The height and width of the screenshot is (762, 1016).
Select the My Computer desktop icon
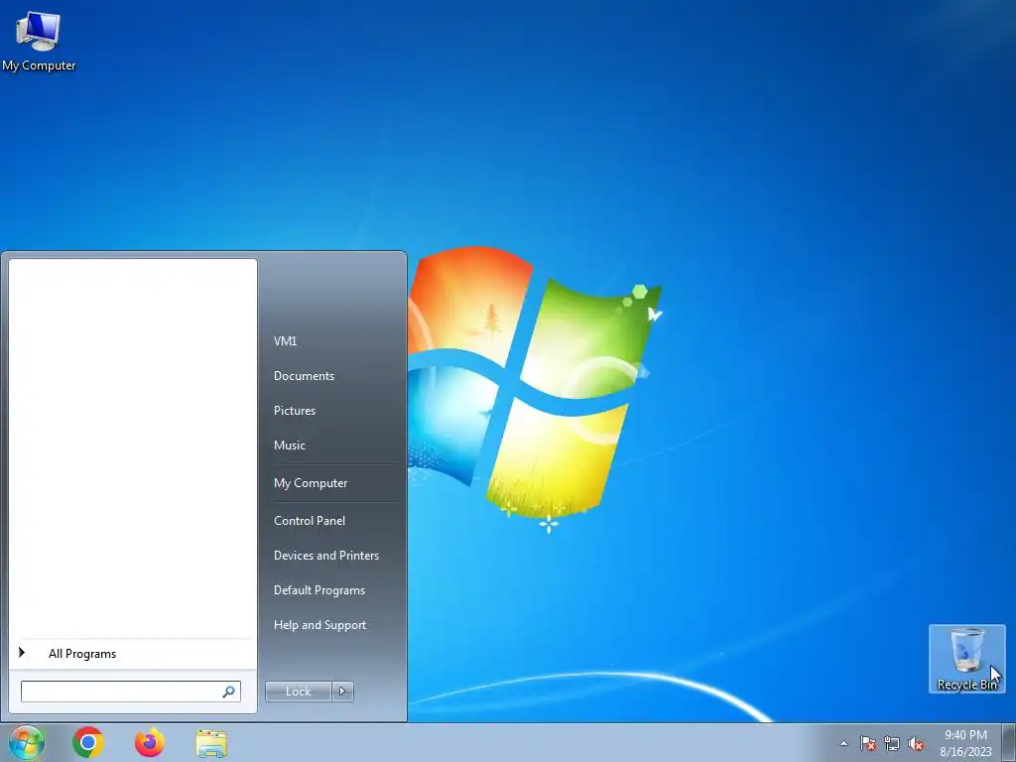[39, 42]
